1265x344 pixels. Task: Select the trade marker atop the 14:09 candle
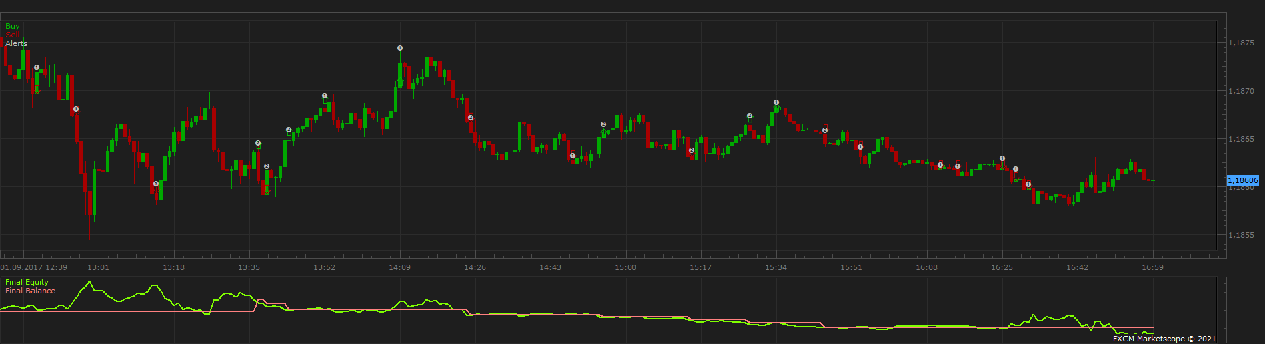tap(400, 48)
